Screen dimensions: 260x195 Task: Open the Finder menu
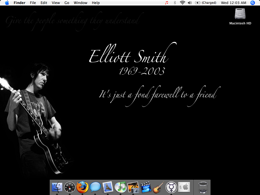(19, 3)
